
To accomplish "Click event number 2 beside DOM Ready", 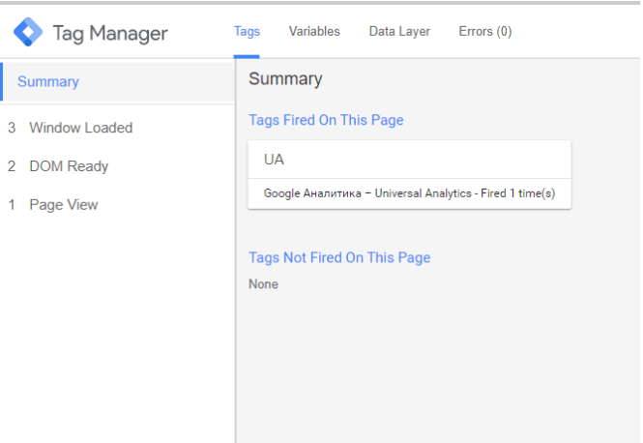I will [12, 166].
